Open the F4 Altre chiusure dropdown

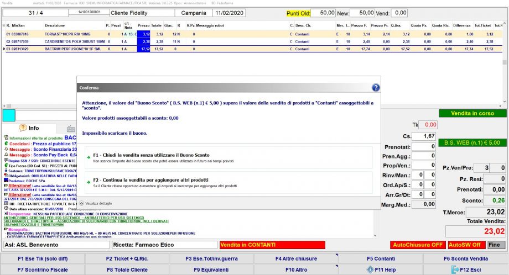[x=295, y=258]
